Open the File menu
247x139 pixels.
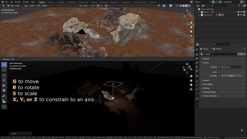tap(6, 2)
